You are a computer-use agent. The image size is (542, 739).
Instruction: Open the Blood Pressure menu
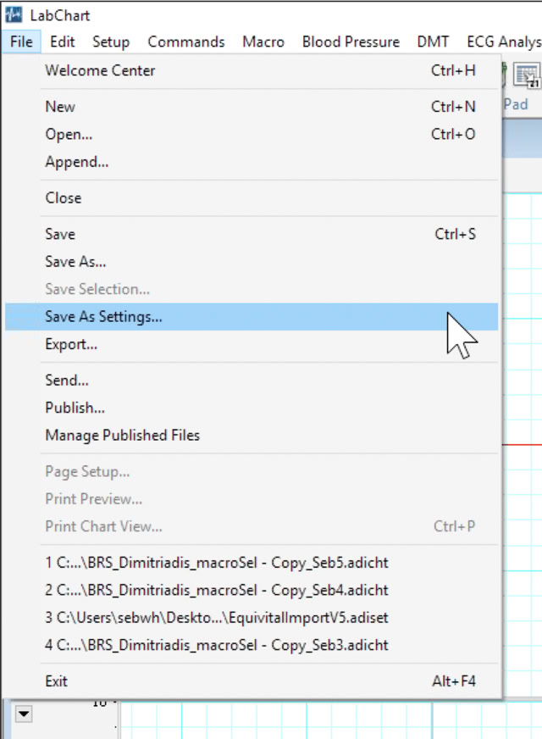[351, 42]
